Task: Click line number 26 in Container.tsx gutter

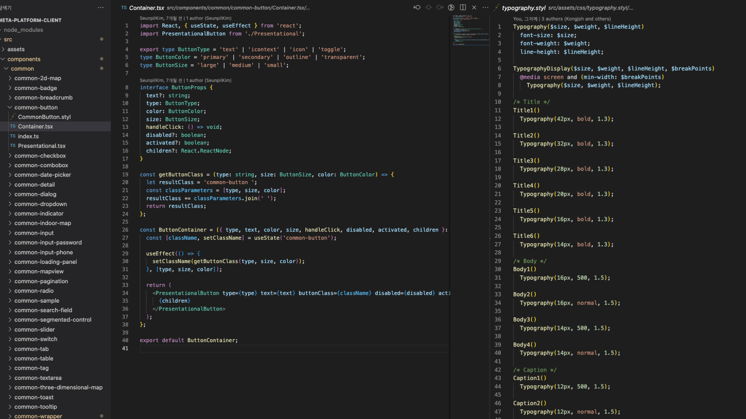Action: click(x=125, y=230)
